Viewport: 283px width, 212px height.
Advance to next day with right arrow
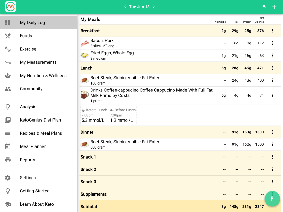click(154, 7)
